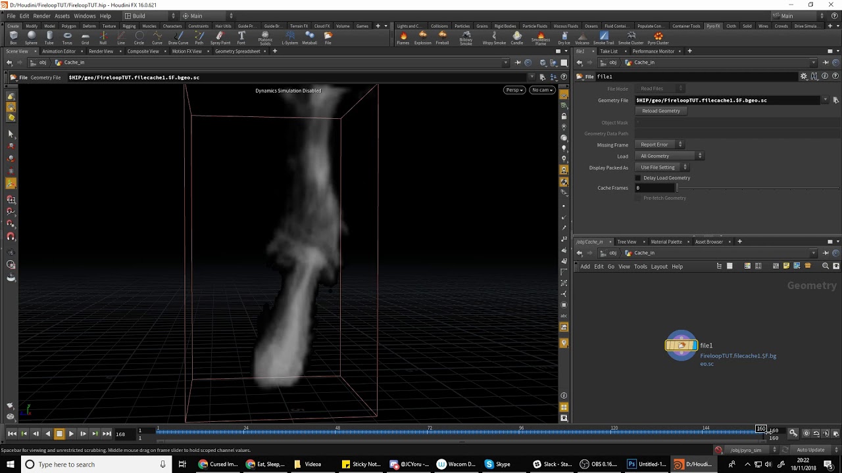This screenshot has height=473, width=842.
Task: Expand Geometry File path history dropdown
Action: (x=826, y=101)
